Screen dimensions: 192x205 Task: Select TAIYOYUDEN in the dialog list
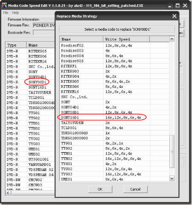click(x=114, y=123)
